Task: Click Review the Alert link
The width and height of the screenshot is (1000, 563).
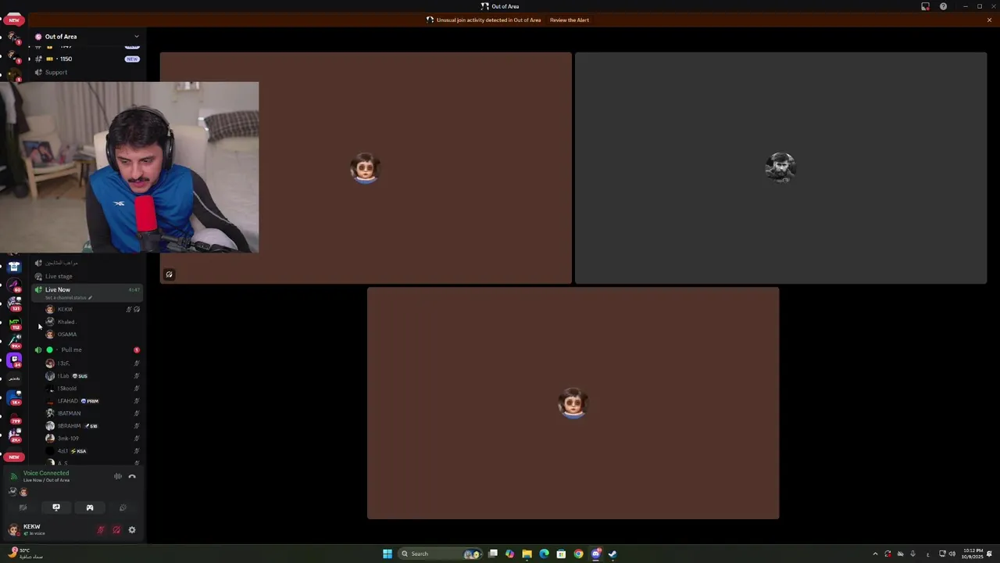Action: tap(570, 20)
